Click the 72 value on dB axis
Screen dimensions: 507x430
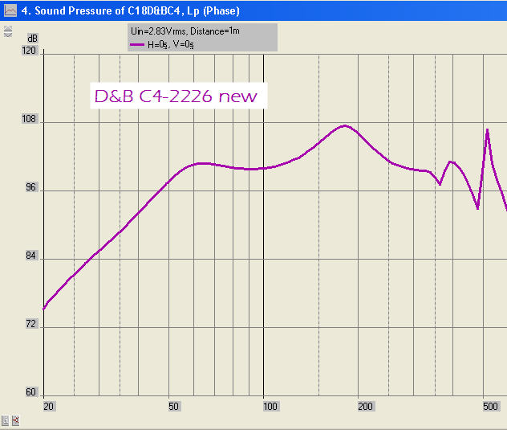point(30,323)
